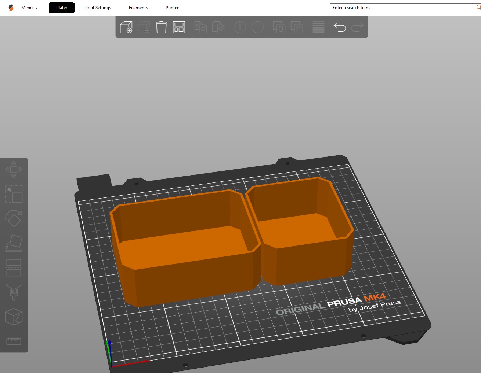Select the Measure ruler tool

pyautogui.click(x=14, y=341)
